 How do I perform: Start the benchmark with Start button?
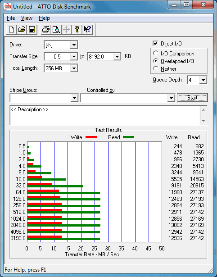pos(192,98)
